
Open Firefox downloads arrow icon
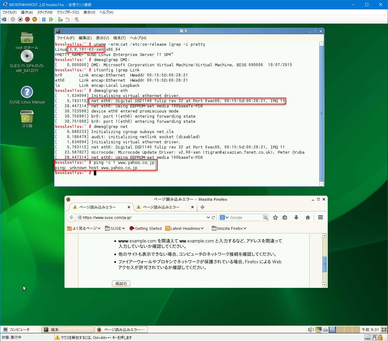[x=296, y=217]
